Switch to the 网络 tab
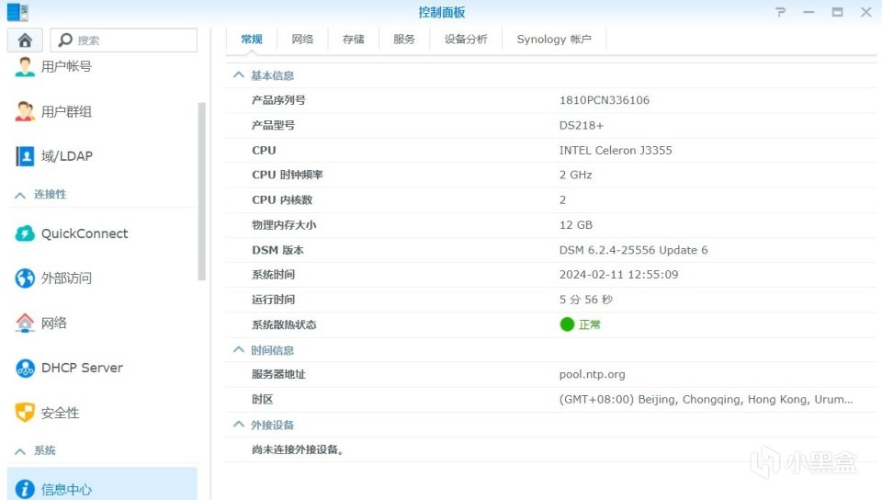882x500 pixels. tap(302, 40)
